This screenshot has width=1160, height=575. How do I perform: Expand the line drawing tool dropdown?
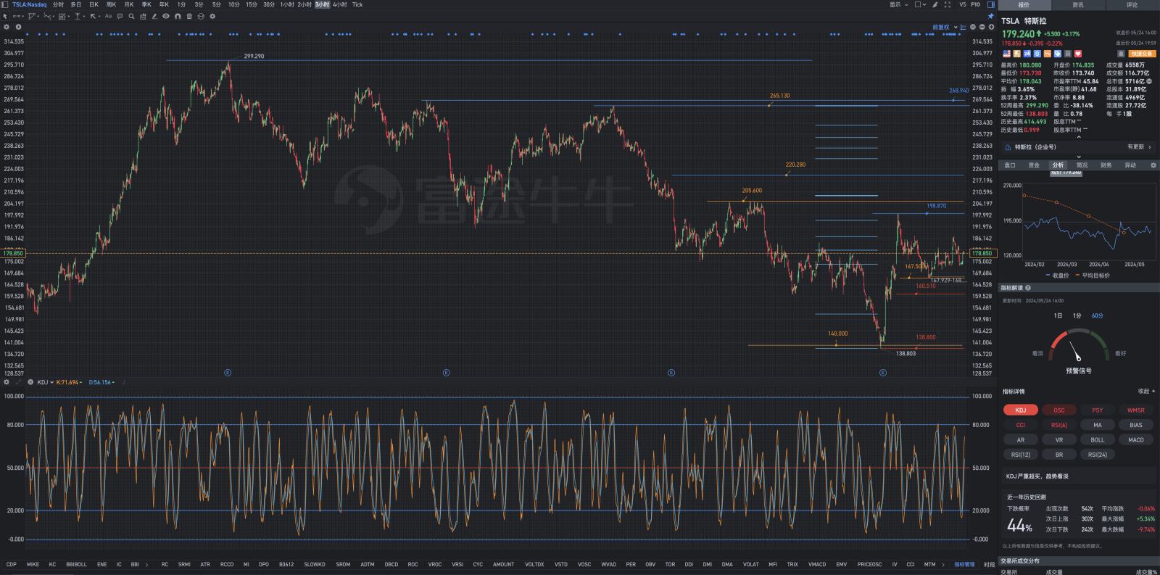[x=23, y=16]
